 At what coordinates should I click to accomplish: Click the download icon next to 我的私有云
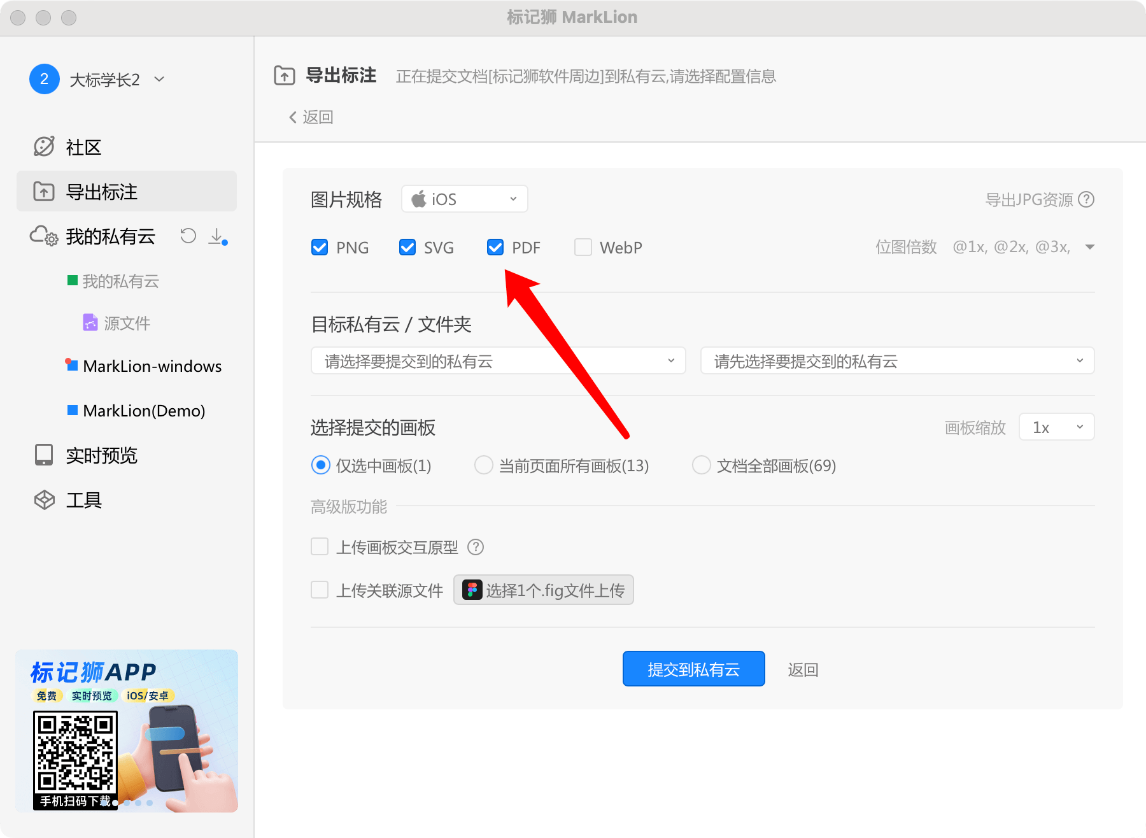tap(217, 236)
